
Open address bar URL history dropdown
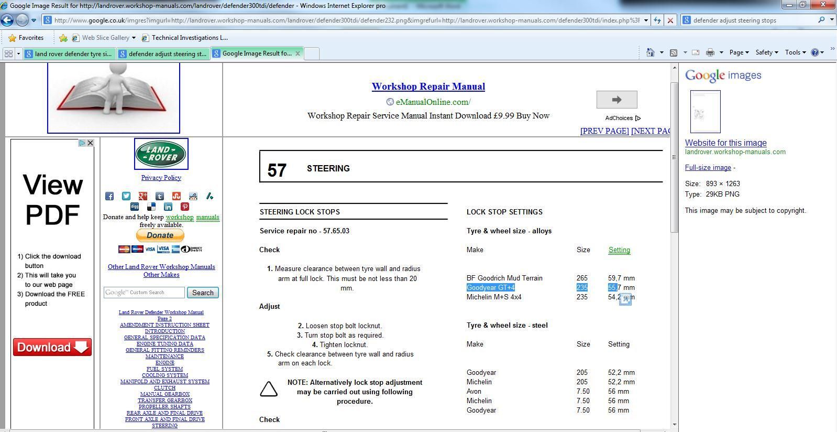646,20
